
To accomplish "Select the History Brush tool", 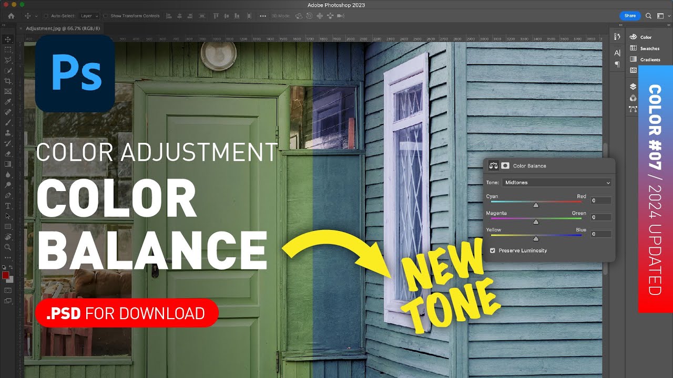I will pos(8,143).
